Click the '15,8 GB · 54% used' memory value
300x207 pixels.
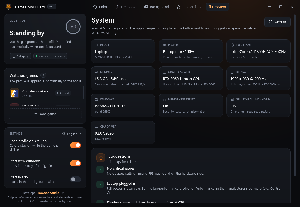coord(111,79)
